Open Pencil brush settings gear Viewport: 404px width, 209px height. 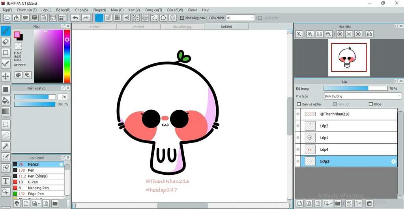coord(61,164)
